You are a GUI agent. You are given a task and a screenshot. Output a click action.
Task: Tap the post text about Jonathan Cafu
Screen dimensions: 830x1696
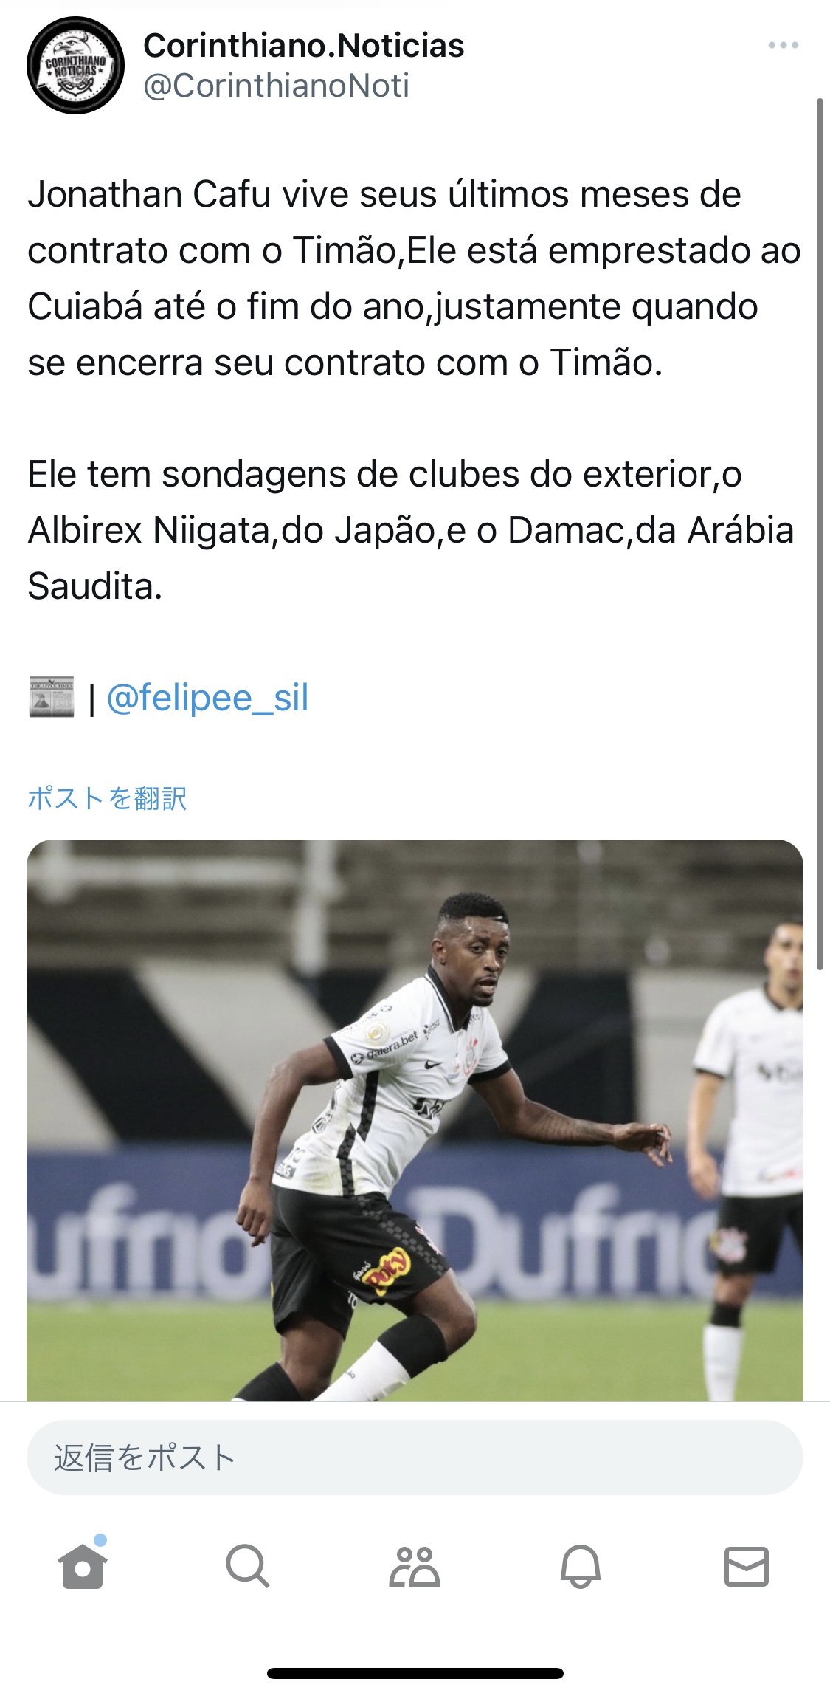click(414, 278)
